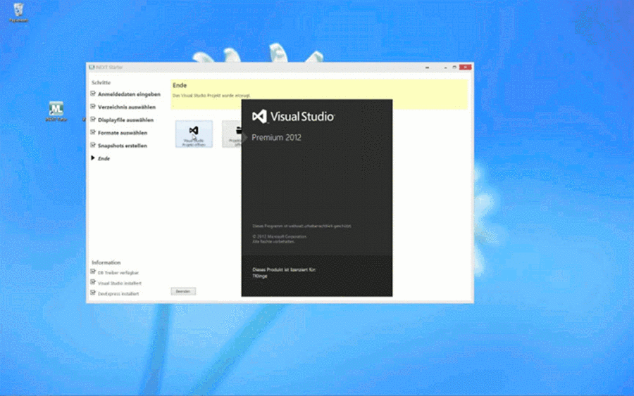Minimize the INEXT Starter window
Image resolution: width=634 pixels, height=396 pixels.
coord(446,67)
